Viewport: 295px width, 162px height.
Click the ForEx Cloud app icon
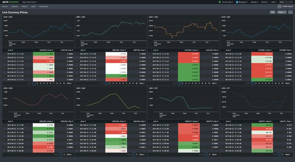280,6
